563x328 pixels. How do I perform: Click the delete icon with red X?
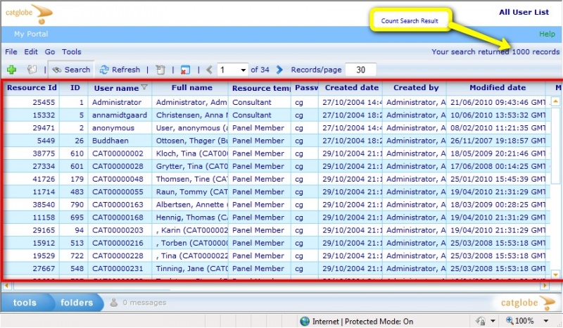[x=184, y=70]
